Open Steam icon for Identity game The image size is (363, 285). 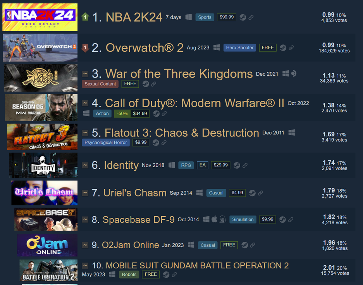point(237,165)
